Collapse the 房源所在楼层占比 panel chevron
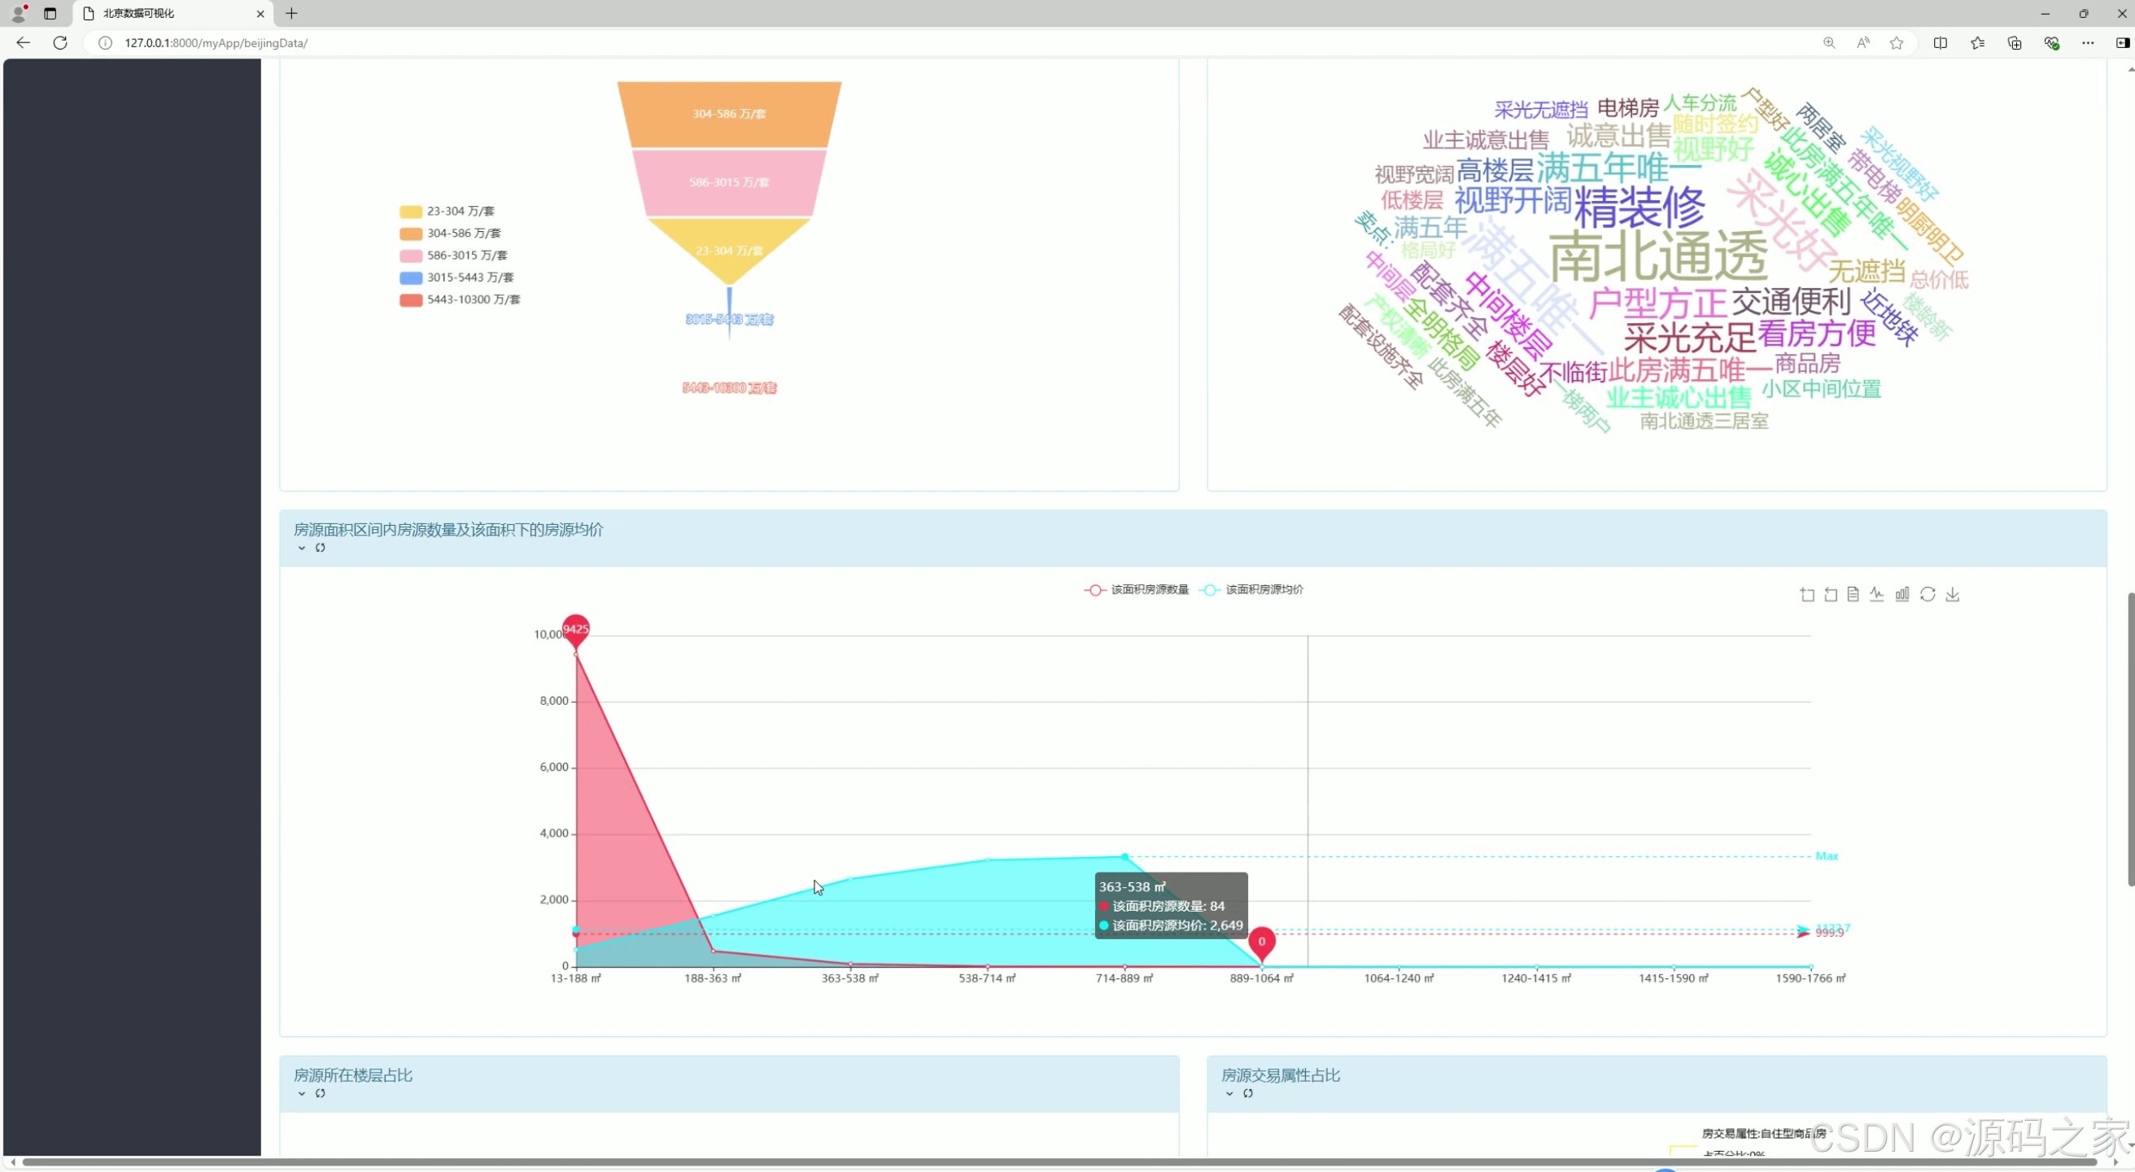Viewport: 2135px width, 1172px height. pos(302,1093)
